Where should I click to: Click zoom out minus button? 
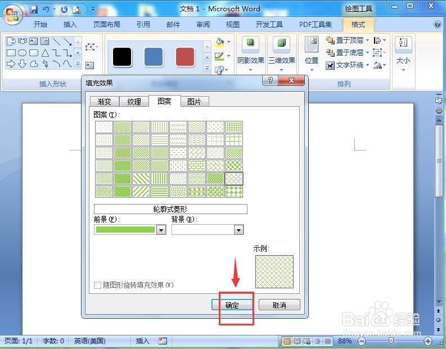(362, 341)
